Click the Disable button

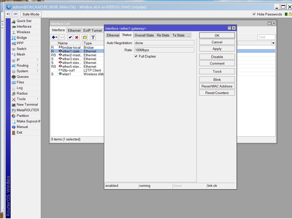tap(217, 57)
